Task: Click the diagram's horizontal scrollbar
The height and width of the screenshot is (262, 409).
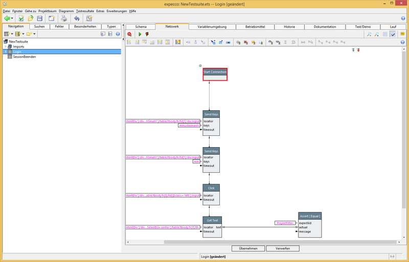Action: pyautogui.click(x=256, y=241)
